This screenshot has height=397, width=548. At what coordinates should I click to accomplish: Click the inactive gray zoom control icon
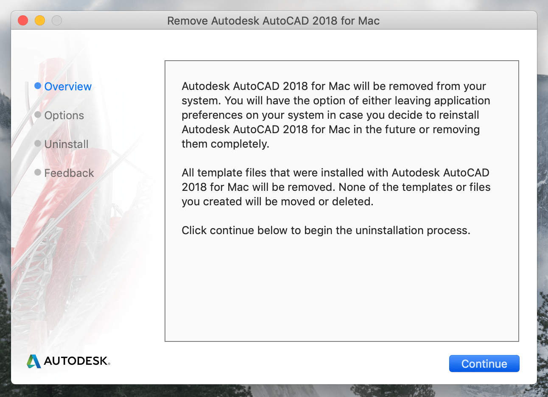click(56, 20)
